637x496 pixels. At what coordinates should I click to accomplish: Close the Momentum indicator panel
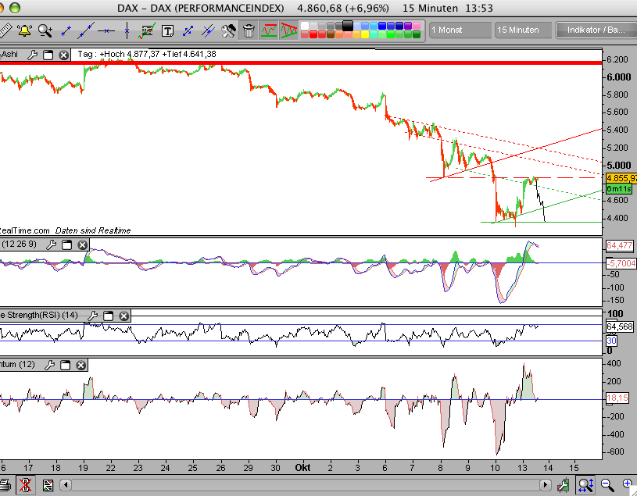click(81, 365)
